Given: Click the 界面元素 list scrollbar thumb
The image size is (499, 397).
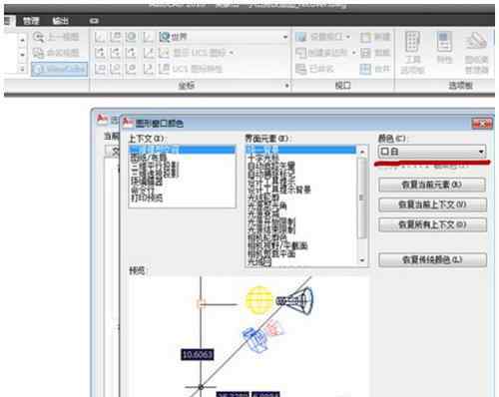Looking at the screenshot, I should (x=362, y=198).
